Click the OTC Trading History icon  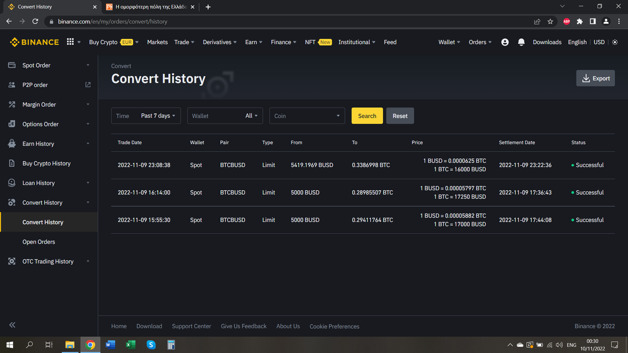click(x=12, y=261)
